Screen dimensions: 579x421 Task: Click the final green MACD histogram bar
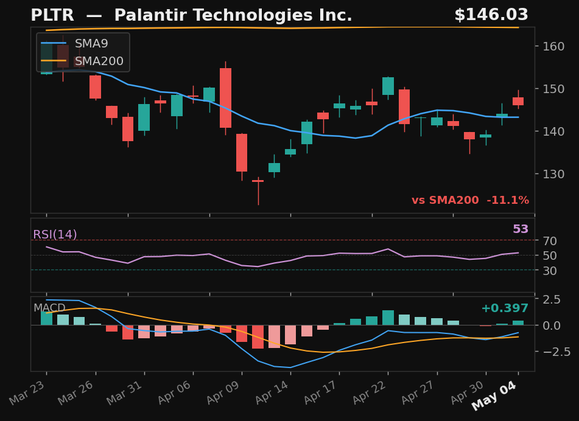(518, 323)
